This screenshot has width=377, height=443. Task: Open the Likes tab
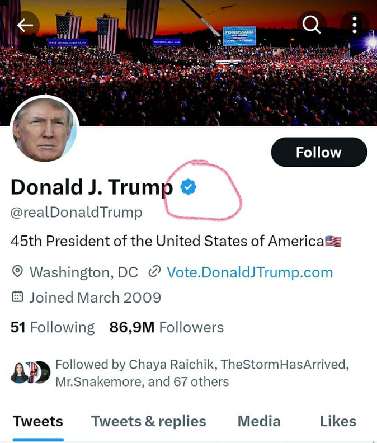[338, 421]
